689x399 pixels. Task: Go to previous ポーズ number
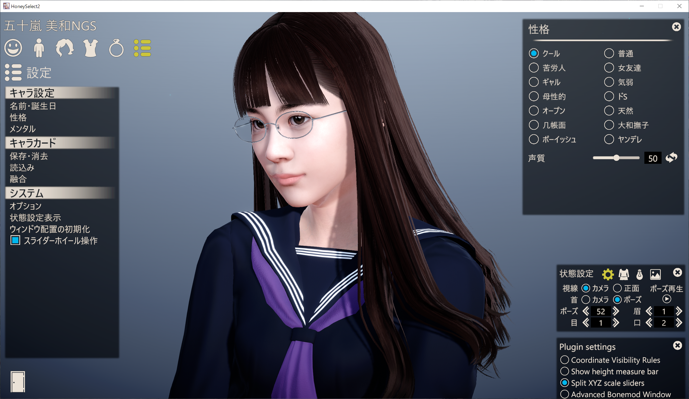coord(586,311)
